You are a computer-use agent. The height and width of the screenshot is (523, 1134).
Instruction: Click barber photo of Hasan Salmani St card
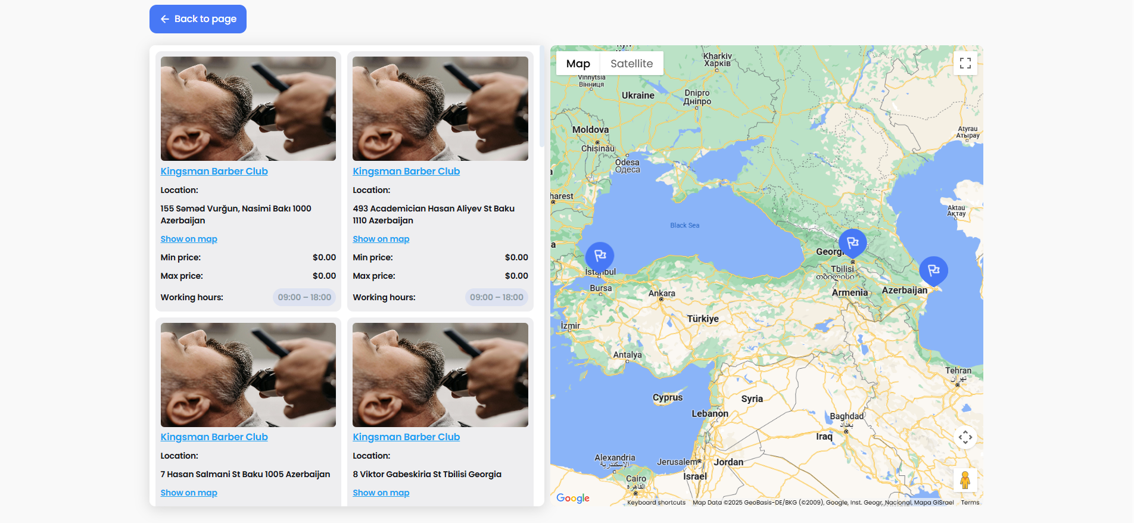[x=248, y=375]
